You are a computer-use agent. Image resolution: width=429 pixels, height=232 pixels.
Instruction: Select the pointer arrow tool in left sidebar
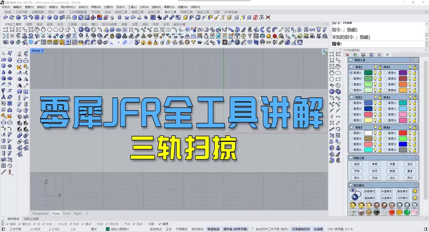[4, 53]
